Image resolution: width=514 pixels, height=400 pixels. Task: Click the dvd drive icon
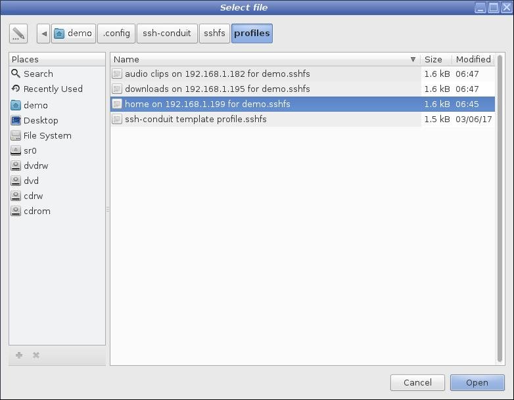click(x=15, y=181)
